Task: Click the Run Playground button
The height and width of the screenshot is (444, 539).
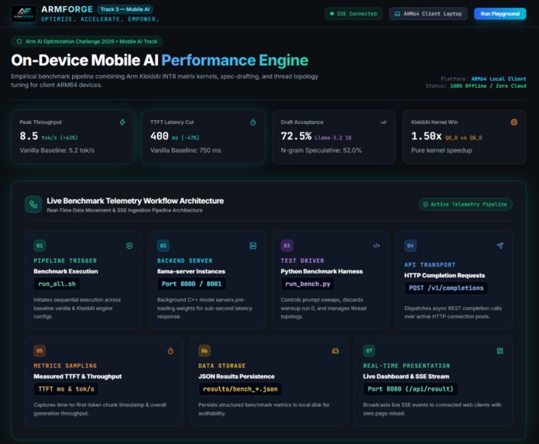Action: click(500, 14)
